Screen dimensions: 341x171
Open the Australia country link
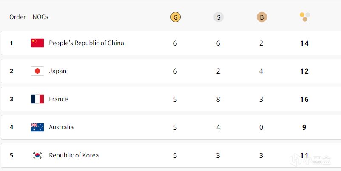coord(61,127)
